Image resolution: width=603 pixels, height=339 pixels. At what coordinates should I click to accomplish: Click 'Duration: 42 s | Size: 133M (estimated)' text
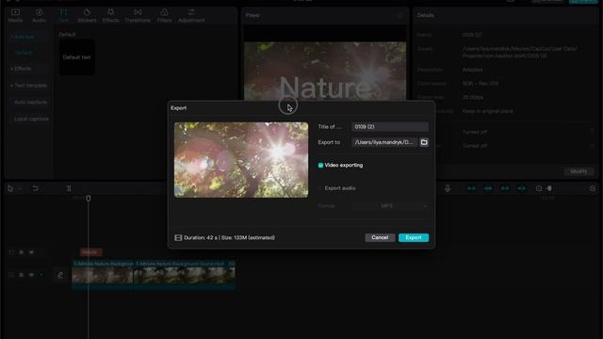[229, 237]
